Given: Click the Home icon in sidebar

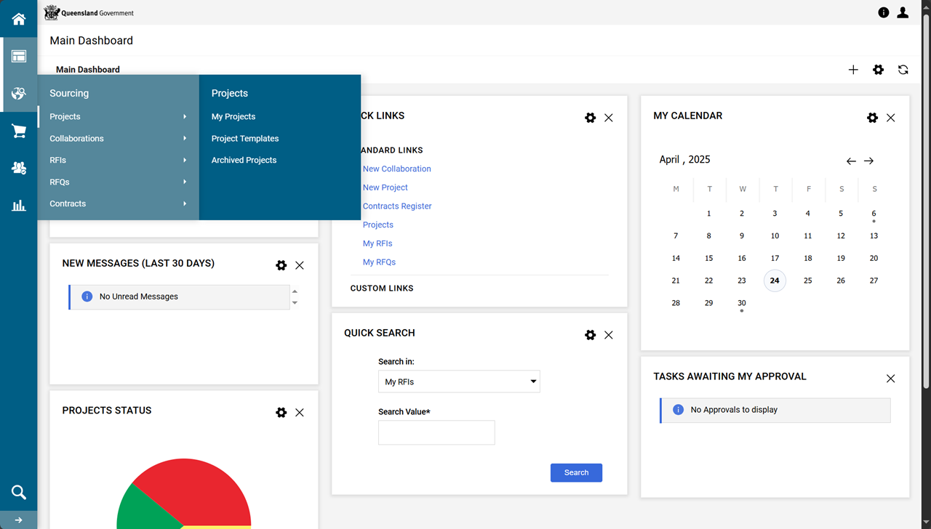Looking at the screenshot, I should pyautogui.click(x=18, y=19).
